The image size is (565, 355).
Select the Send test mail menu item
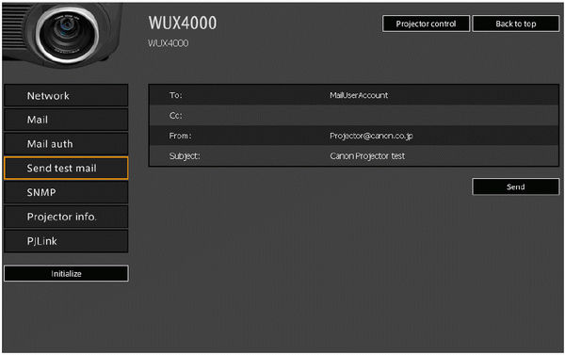pos(66,168)
